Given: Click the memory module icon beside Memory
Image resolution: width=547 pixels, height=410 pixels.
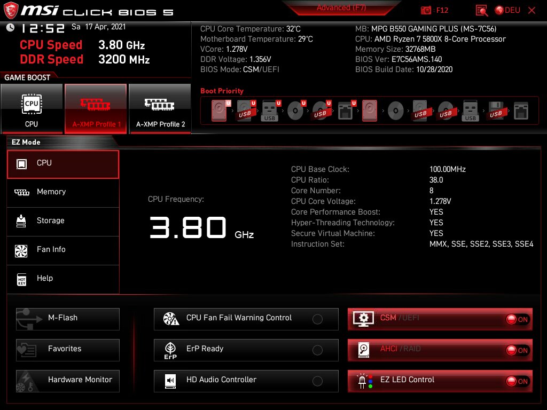Looking at the screenshot, I should point(21,192).
